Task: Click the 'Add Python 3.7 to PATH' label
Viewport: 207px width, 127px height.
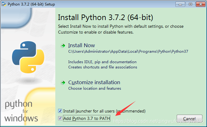Action: point(87,118)
